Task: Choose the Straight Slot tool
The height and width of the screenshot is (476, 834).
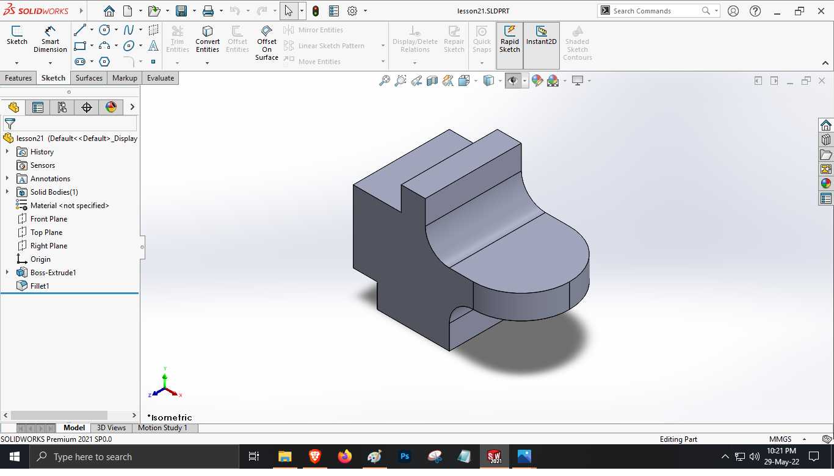Action: pyautogui.click(x=79, y=62)
